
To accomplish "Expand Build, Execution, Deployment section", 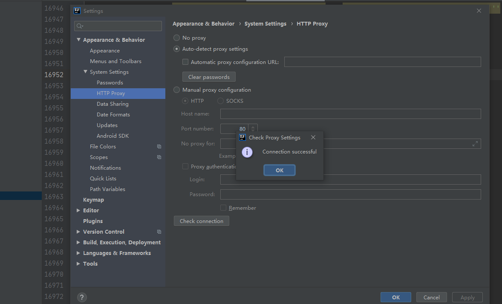I will [x=78, y=242].
